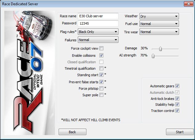195x140 pixels.
Task: Uncheck Traction control
Action: click(177, 110)
